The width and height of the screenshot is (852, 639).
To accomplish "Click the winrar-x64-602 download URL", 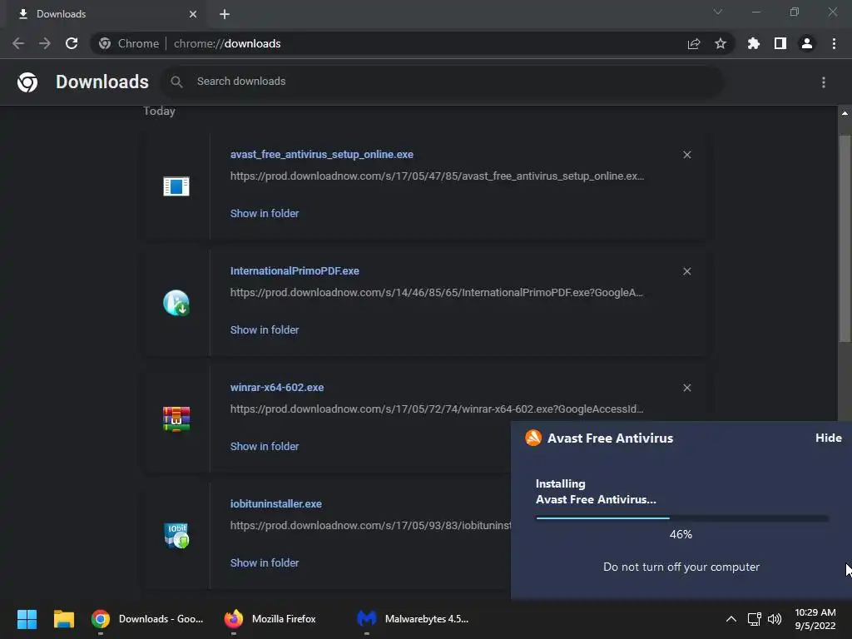I will tap(437, 409).
